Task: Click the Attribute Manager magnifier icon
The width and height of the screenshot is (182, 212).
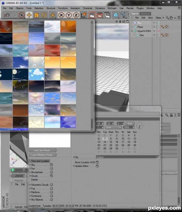Action: pyautogui.click(x=167, y=115)
